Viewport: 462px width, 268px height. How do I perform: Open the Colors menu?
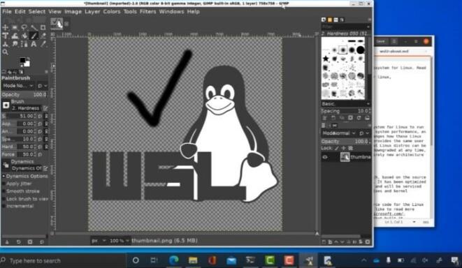click(x=112, y=11)
